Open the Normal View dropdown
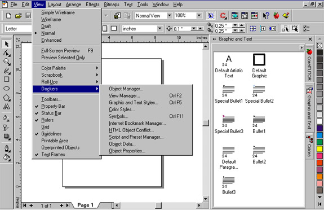 [169, 16]
